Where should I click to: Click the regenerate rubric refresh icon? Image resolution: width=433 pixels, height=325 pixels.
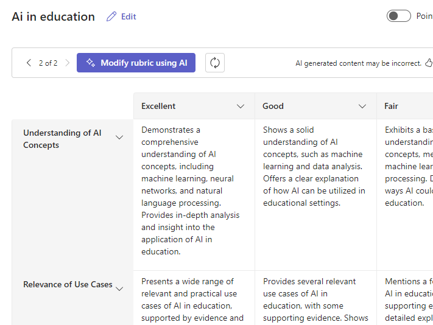(215, 63)
